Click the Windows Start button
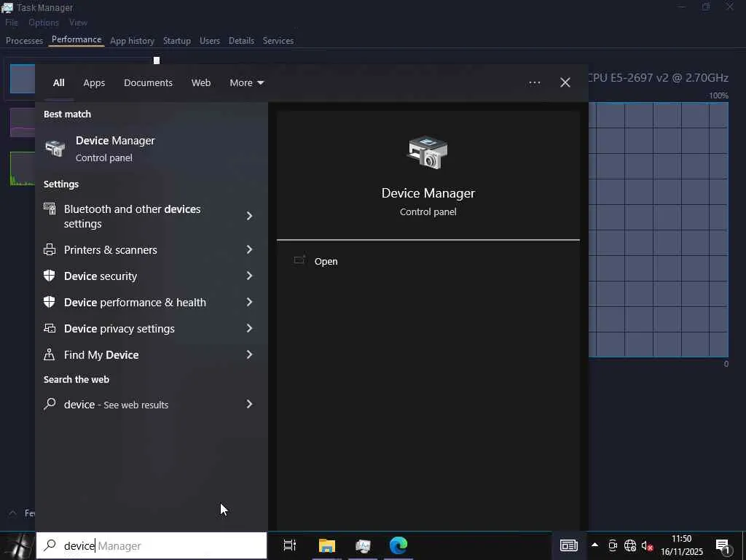The width and height of the screenshot is (746, 560). (17, 545)
